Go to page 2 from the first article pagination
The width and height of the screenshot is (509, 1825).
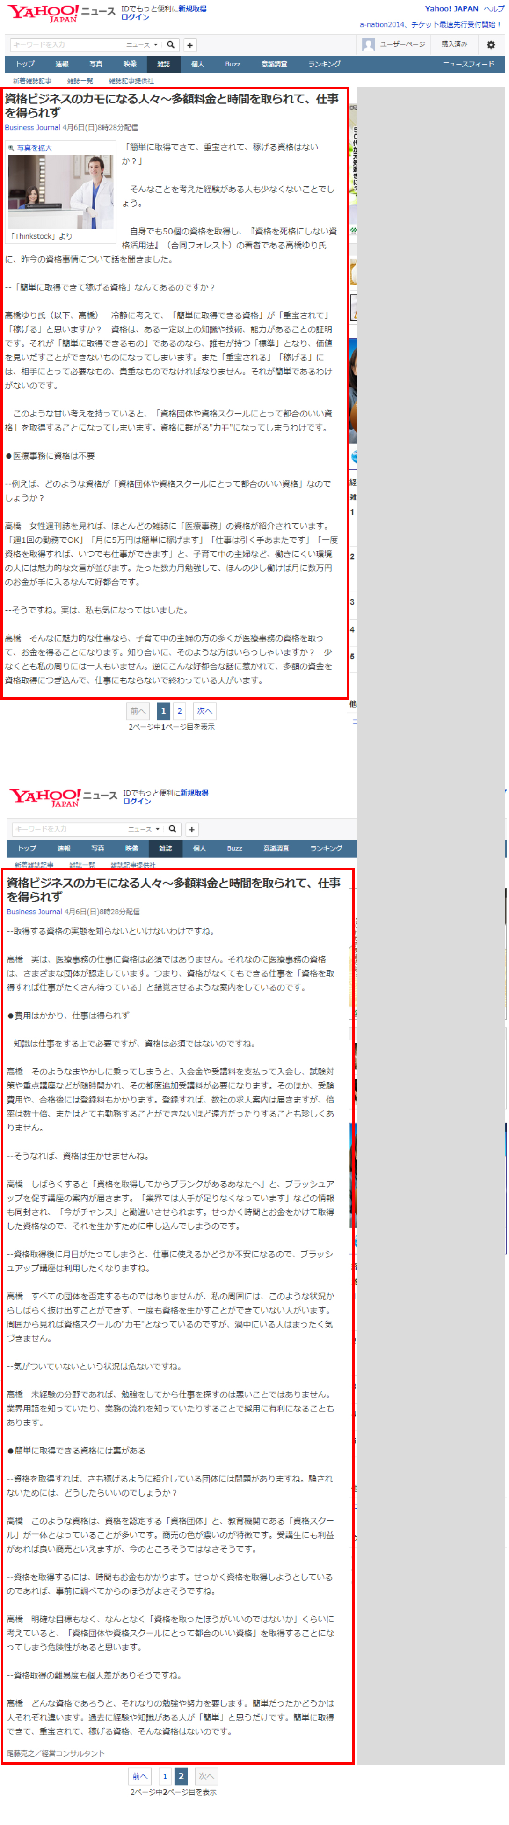tap(180, 711)
